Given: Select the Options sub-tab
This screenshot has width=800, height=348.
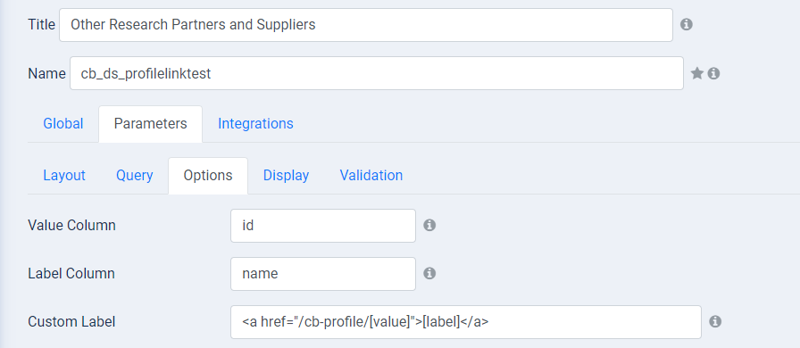Looking at the screenshot, I should pos(208,176).
